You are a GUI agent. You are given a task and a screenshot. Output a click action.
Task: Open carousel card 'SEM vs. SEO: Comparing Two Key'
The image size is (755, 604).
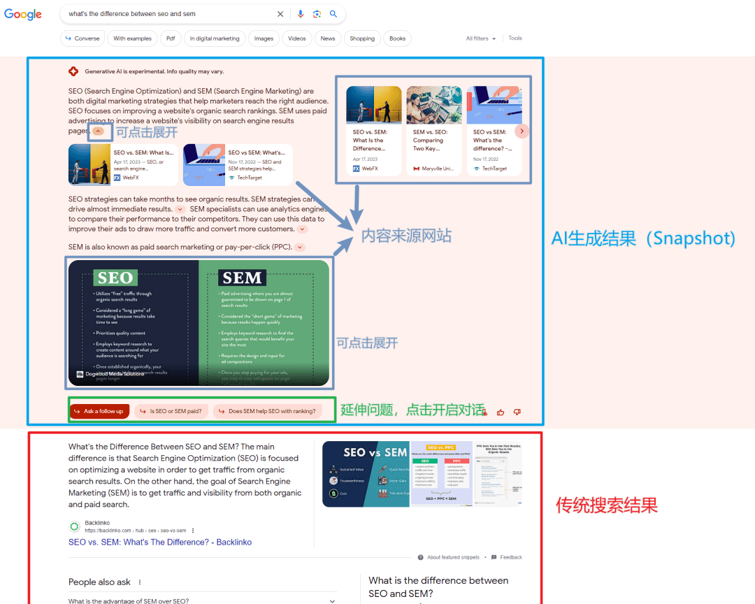click(434, 131)
